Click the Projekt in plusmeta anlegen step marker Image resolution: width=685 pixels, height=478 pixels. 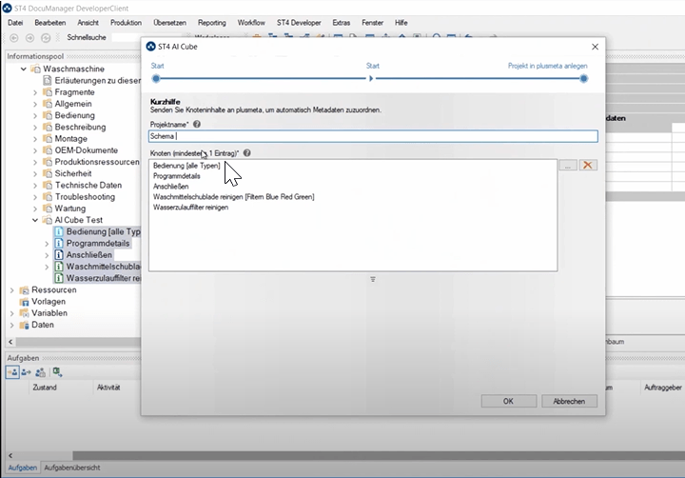click(583, 79)
